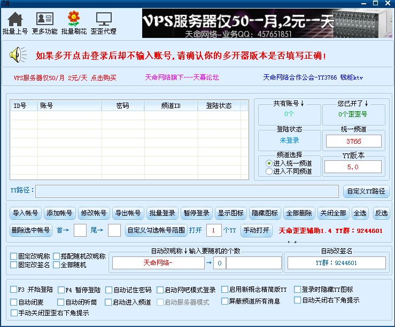Enable 全部随机 checkbox
395x327 pixels.
[x=57, y=265]
